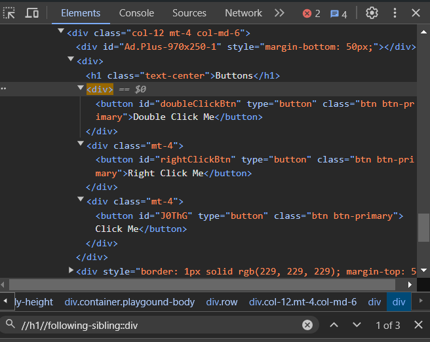The width and height of the screenshot is (430, 342).
Task: Collapse the selected div node
Action: (81, 88)
